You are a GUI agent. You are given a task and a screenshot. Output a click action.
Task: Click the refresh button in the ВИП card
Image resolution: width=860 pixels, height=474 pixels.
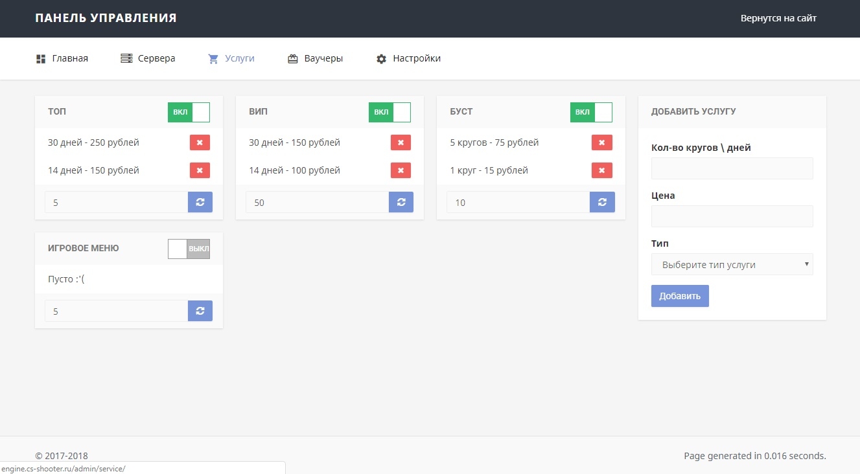401,202
